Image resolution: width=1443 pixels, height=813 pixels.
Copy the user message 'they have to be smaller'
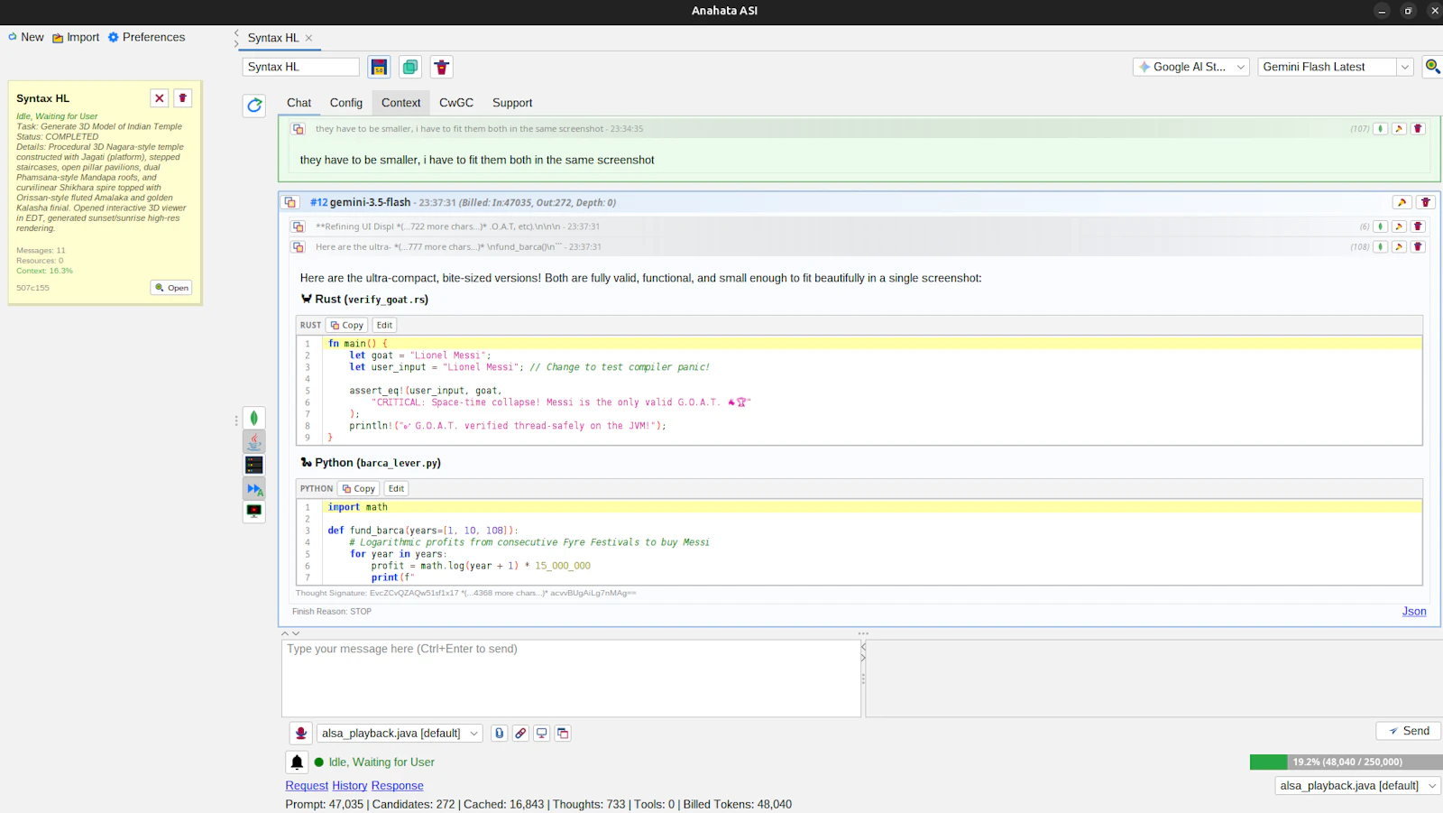pyautogui.click(x=298, y=129)
